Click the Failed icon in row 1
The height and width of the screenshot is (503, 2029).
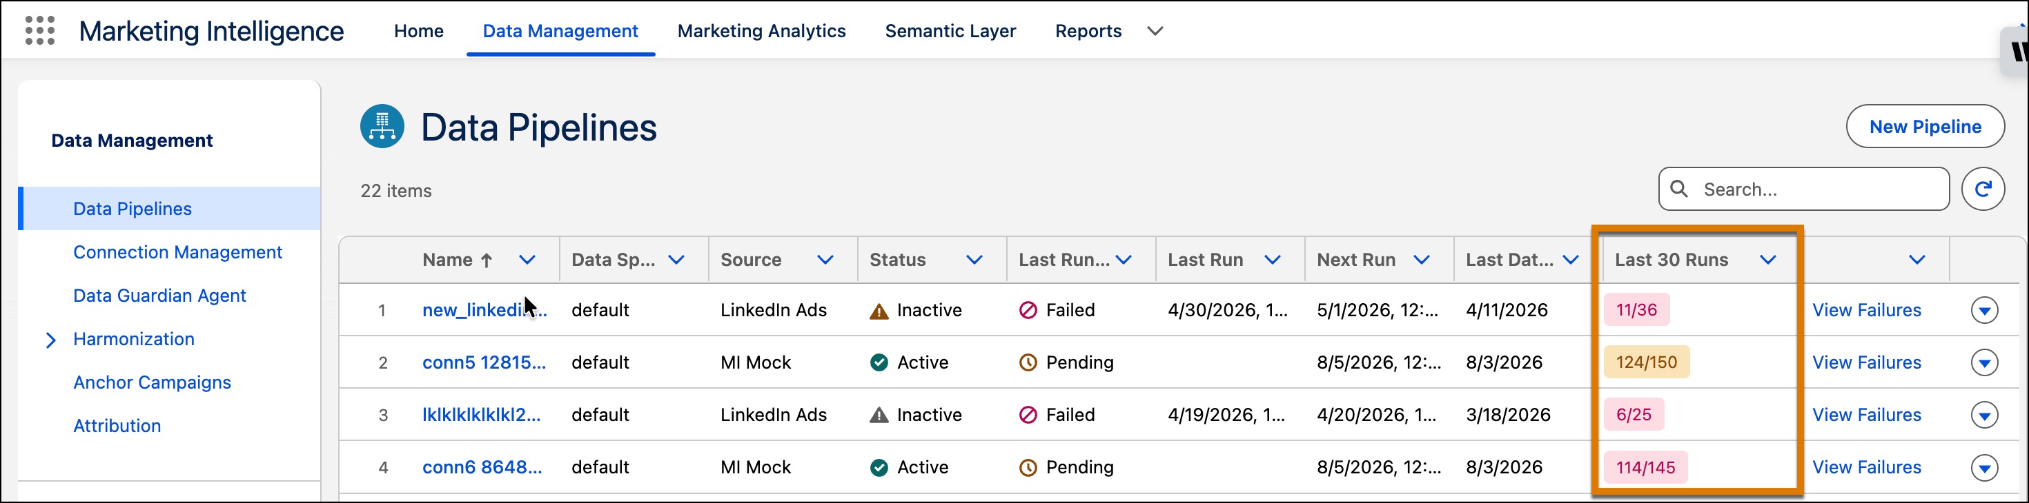click(x=1028, y=311)
